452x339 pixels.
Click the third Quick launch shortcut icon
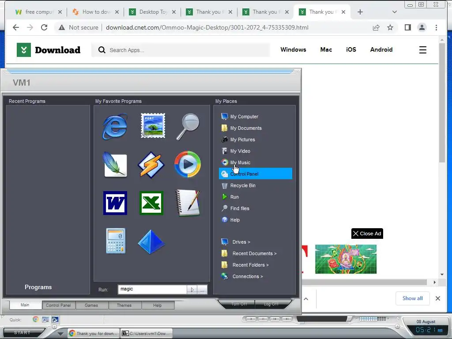(55, 320)
